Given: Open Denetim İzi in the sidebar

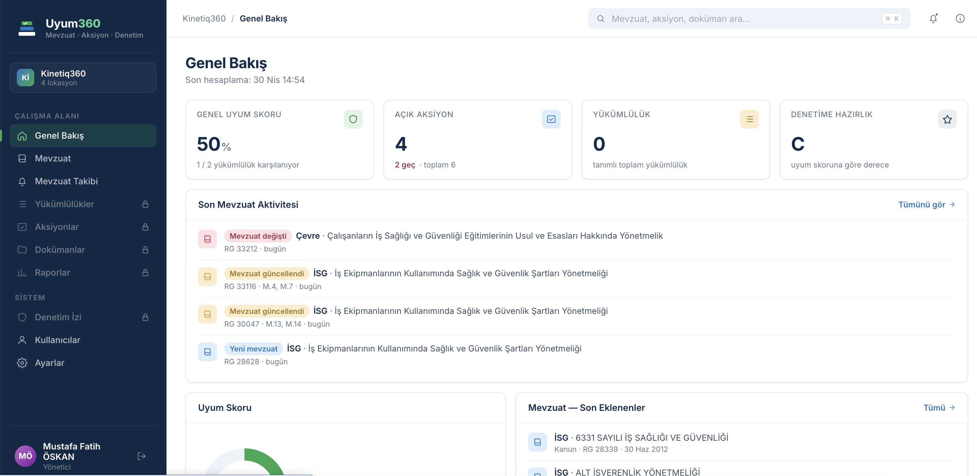Looking at the screenshot, I should [x=83, y=317].
